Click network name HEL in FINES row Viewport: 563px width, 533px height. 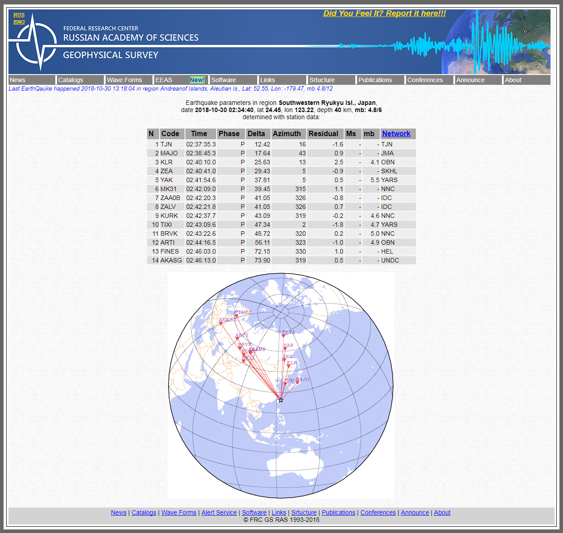pos(387,251)
